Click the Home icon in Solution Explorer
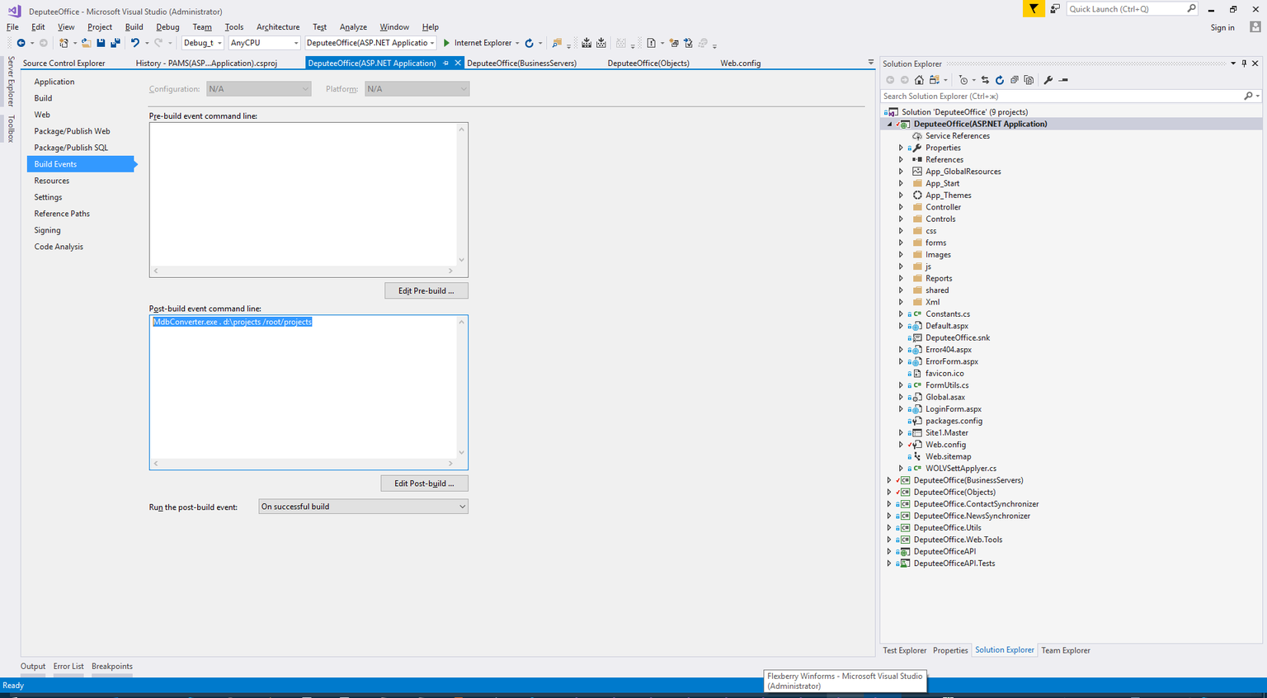 click(919, 80)
